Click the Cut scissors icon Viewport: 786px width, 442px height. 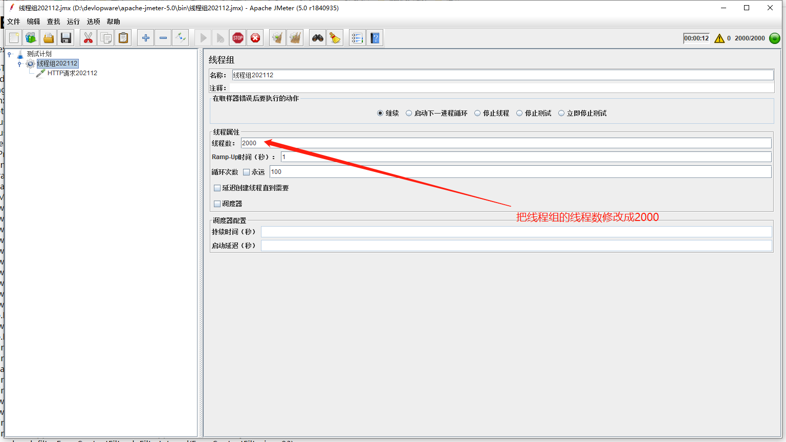89,38
